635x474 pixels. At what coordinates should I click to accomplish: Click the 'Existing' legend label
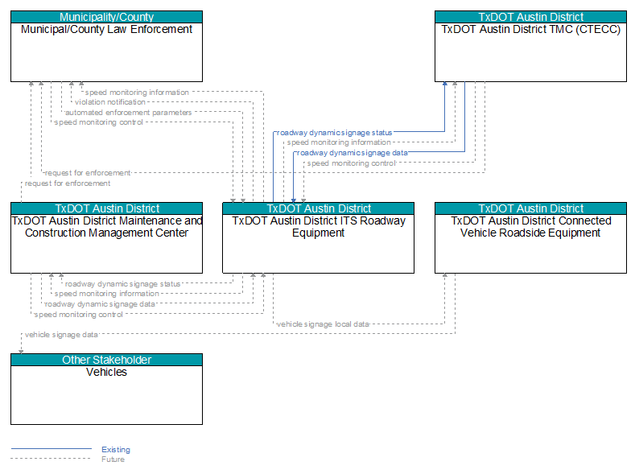pos(116,450)
